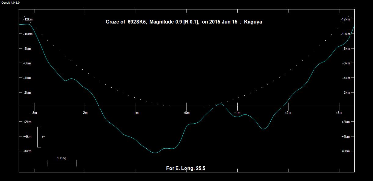373x181 pixels.
Task: Click the graze plot title text
Action: pos(184,22)
